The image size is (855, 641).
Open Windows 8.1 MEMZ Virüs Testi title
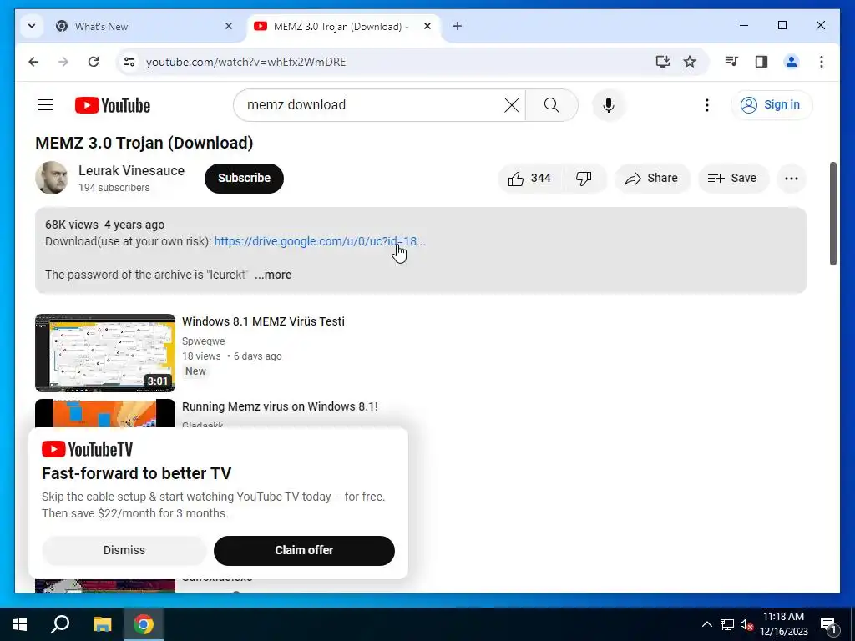263,321
